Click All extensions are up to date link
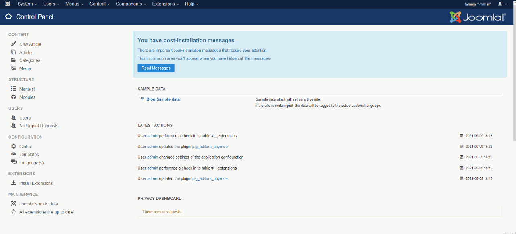Image resolution: width=516 pixels, height=234 pixels. click(x=47, y=212)
